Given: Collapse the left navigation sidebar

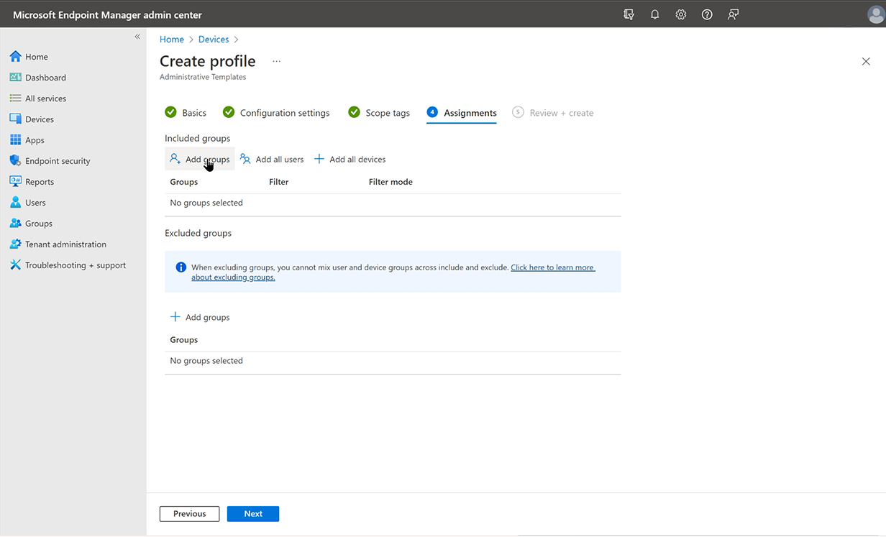Looking at the screenshot, I should pos(137,37).
